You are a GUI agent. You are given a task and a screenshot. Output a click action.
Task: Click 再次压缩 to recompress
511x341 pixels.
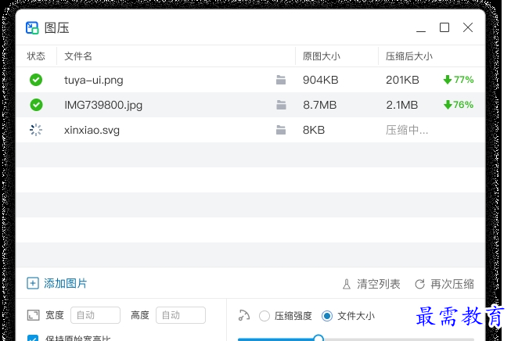444,284
